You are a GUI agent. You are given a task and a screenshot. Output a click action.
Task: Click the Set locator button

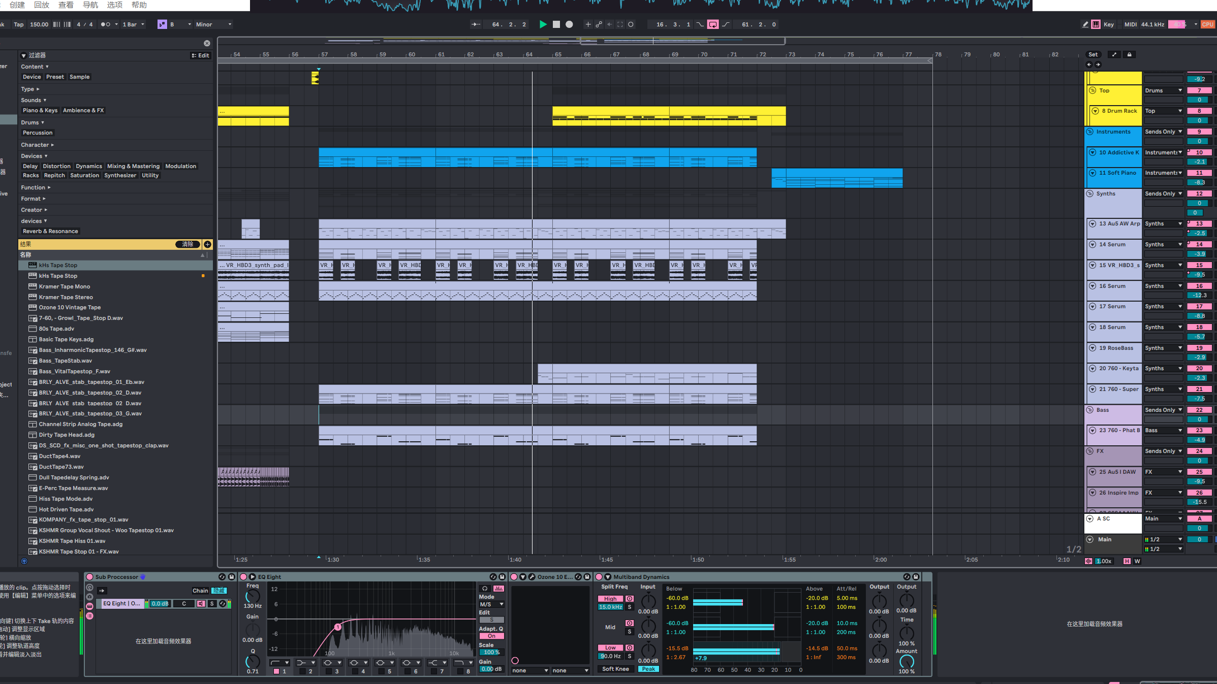[x=1093, y=54]
